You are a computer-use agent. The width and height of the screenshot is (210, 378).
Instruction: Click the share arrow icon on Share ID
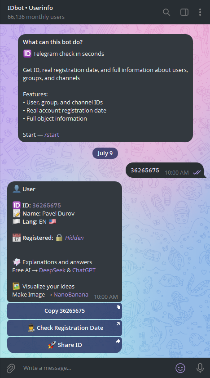[118, 341]
